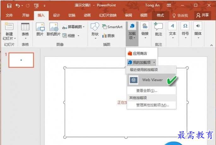
Task: Click the right-middle handle of the add-in frame
Action: tap(187, 102)
